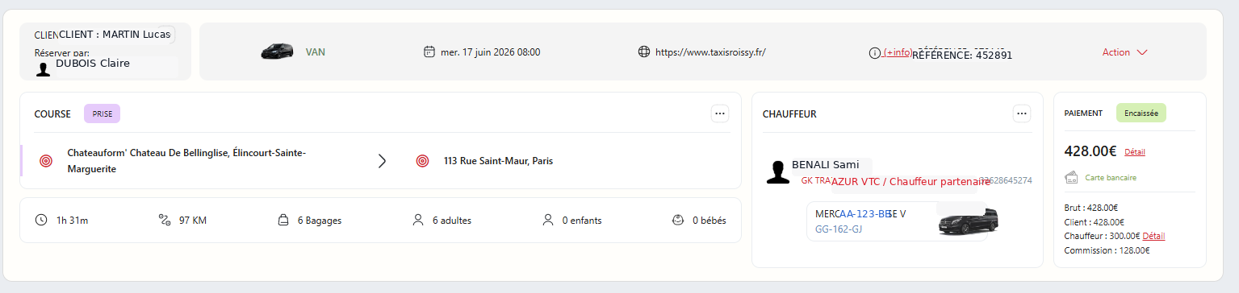This screenshot has width=1239, height=293.
Task: Click the Carte bancaire payment method
Action: click(1111, 177)
